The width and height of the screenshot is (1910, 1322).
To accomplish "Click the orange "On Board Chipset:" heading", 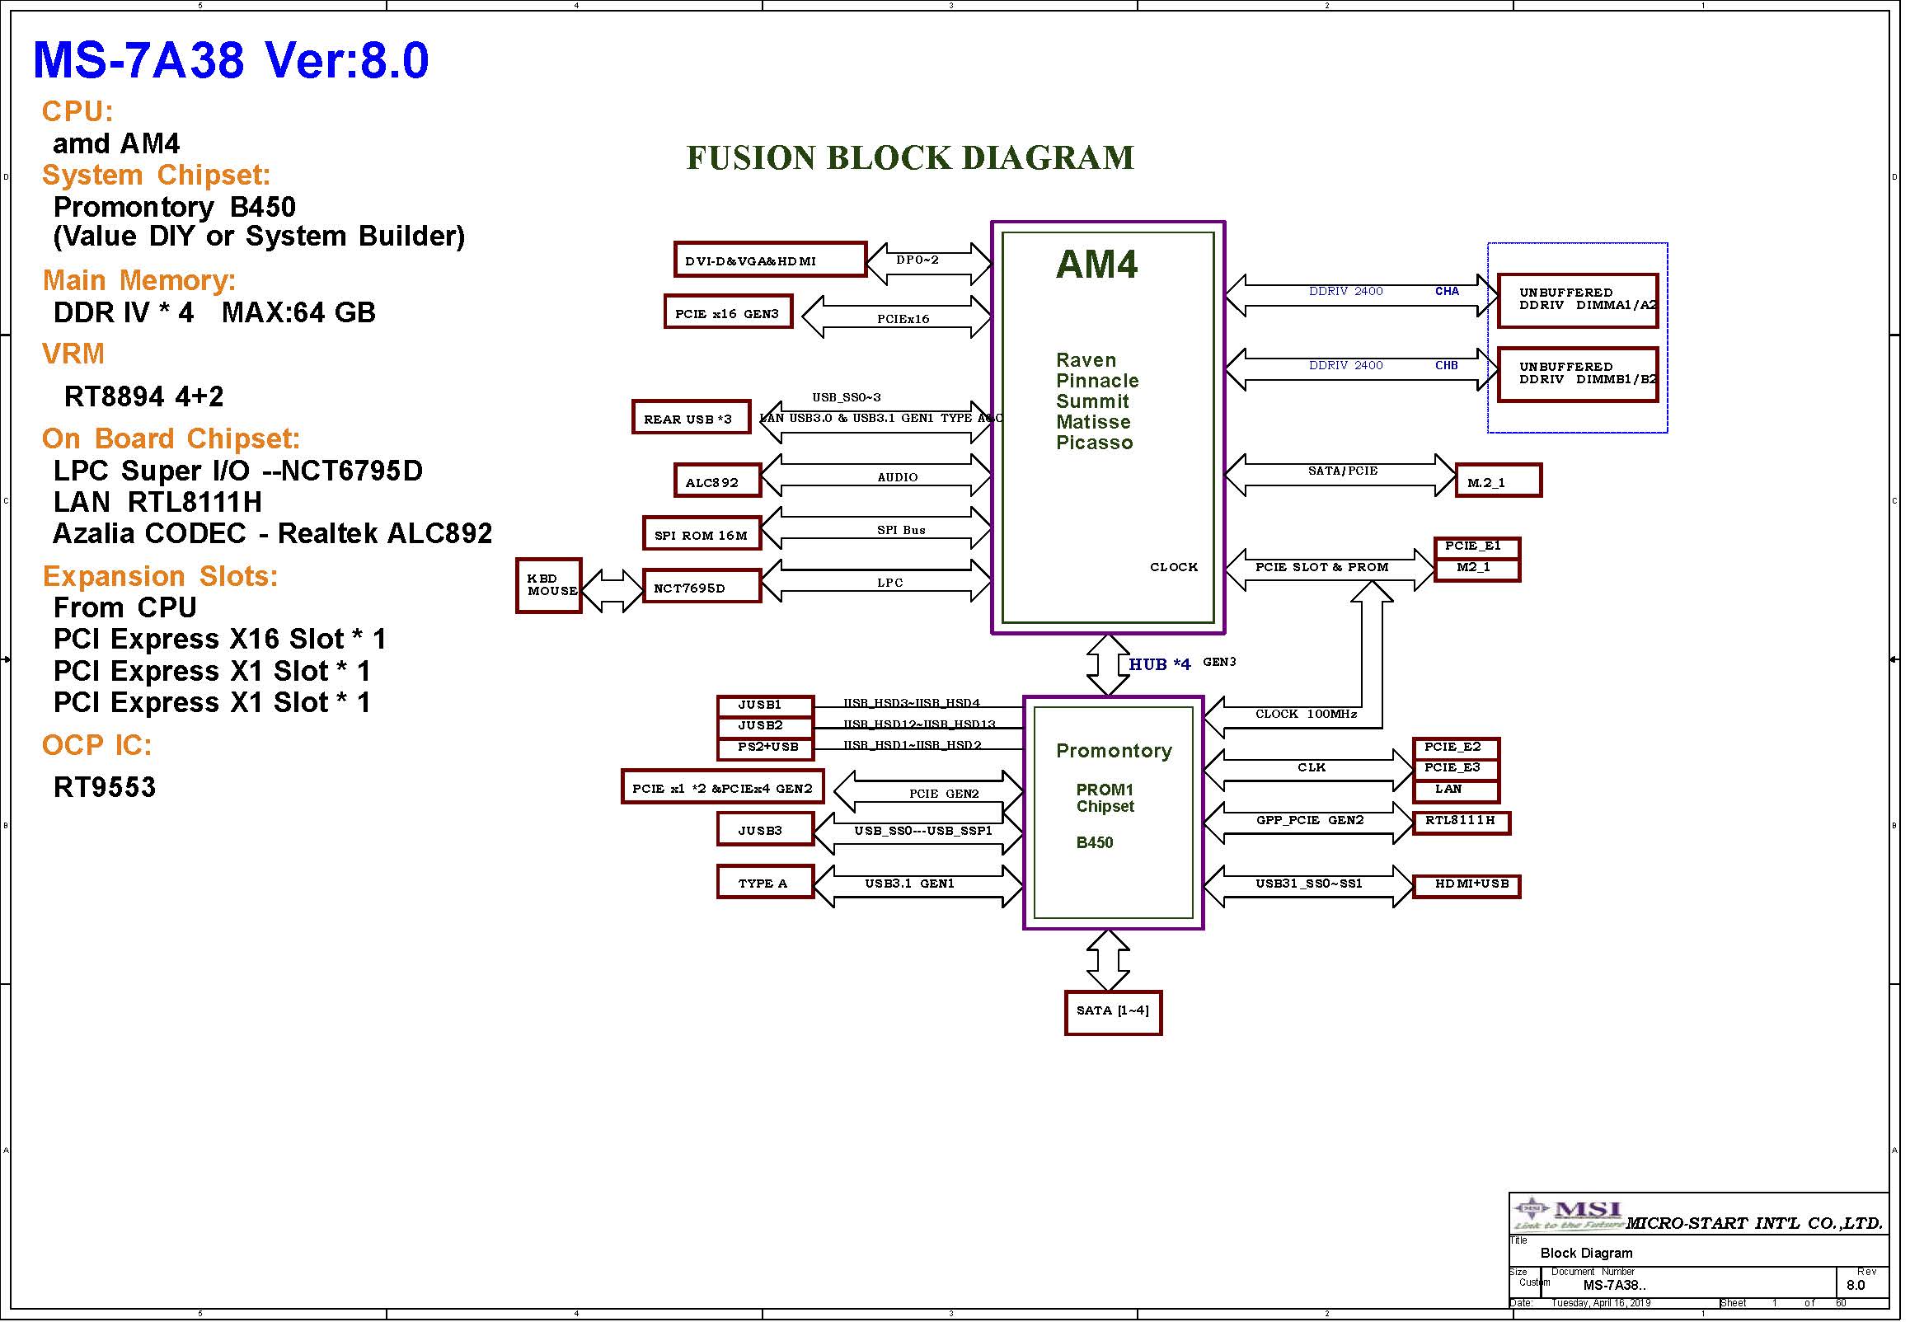I will point(171,438).
